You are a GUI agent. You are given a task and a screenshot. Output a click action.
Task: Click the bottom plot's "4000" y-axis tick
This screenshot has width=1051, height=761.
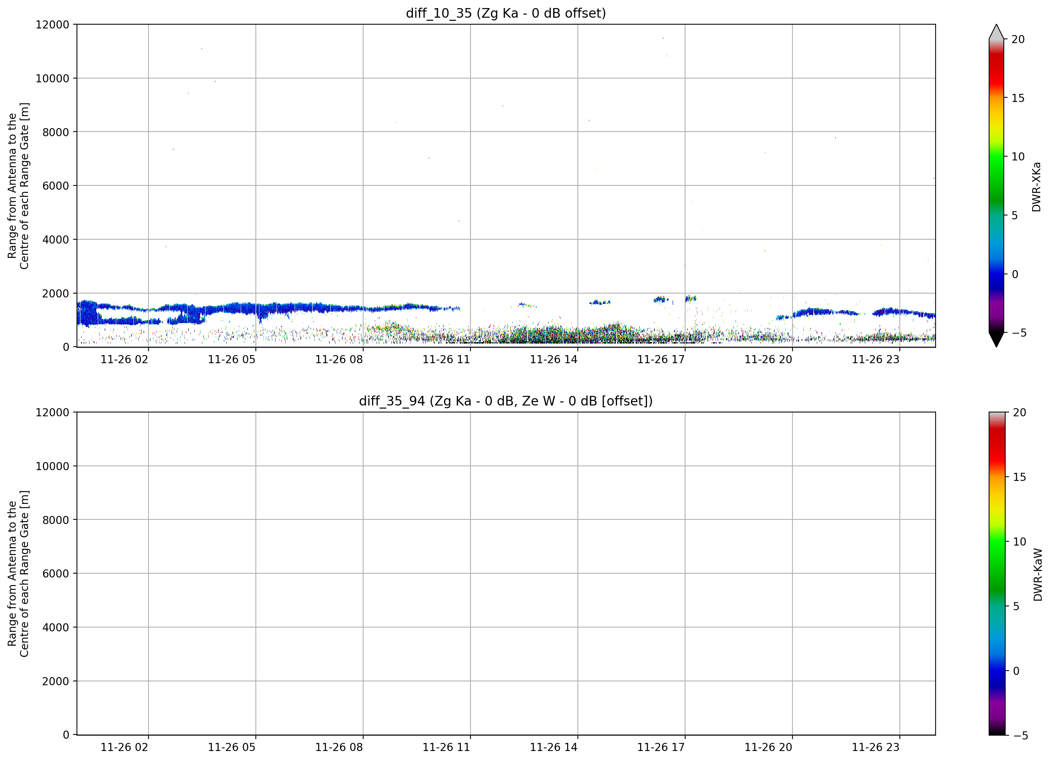click(x=56, y=628)
